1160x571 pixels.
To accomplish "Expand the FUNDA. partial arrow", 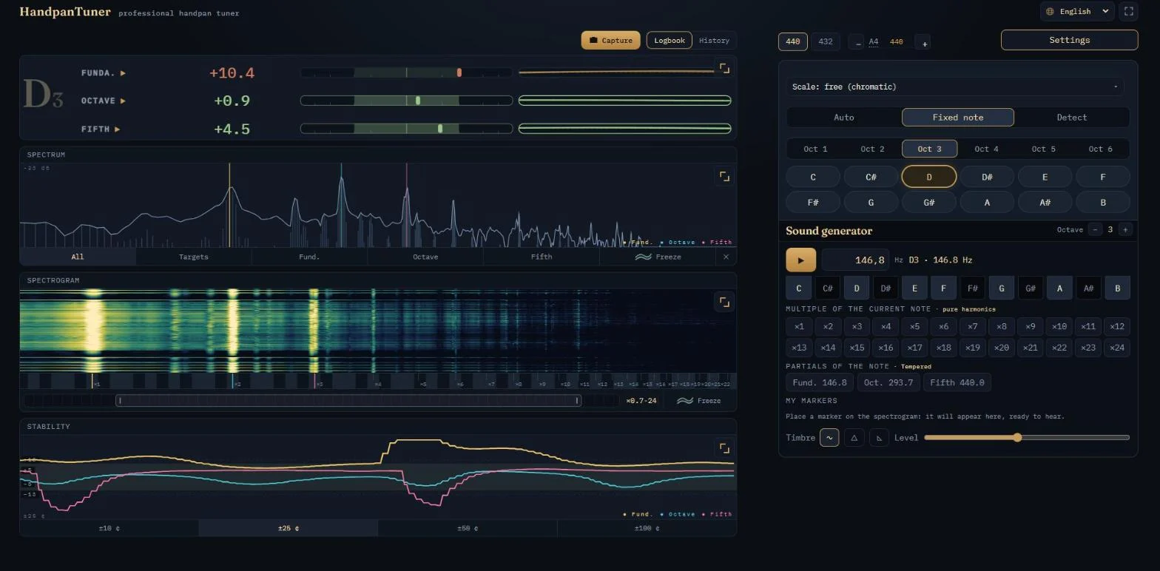I will coord(123,73).
